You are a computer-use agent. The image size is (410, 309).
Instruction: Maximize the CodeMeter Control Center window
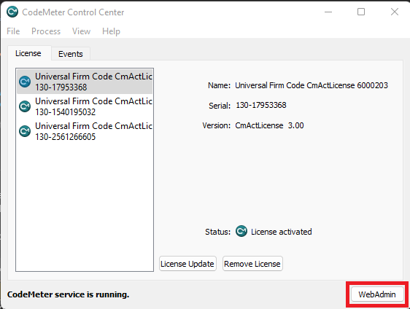tap(361, 12)
